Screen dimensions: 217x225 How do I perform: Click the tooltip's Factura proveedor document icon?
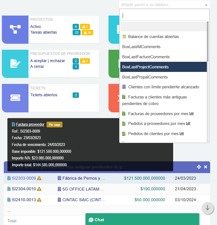coord(13,124)
